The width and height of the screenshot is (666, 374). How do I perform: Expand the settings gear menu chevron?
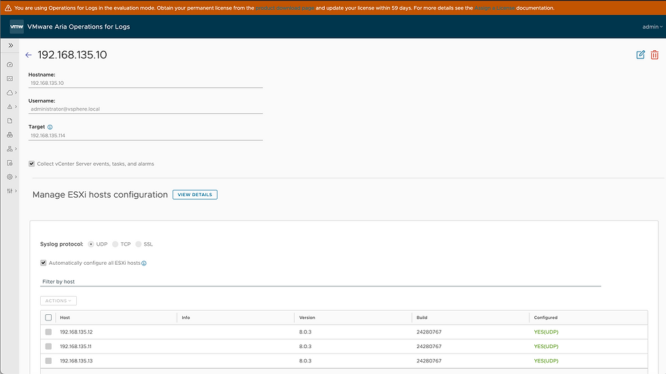(16, 177)
